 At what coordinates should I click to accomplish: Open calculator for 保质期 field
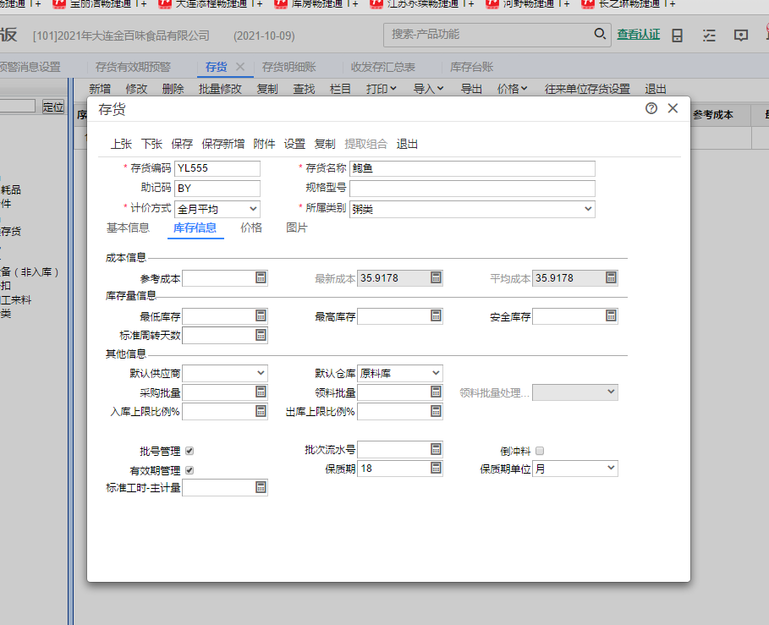point(436,469)
